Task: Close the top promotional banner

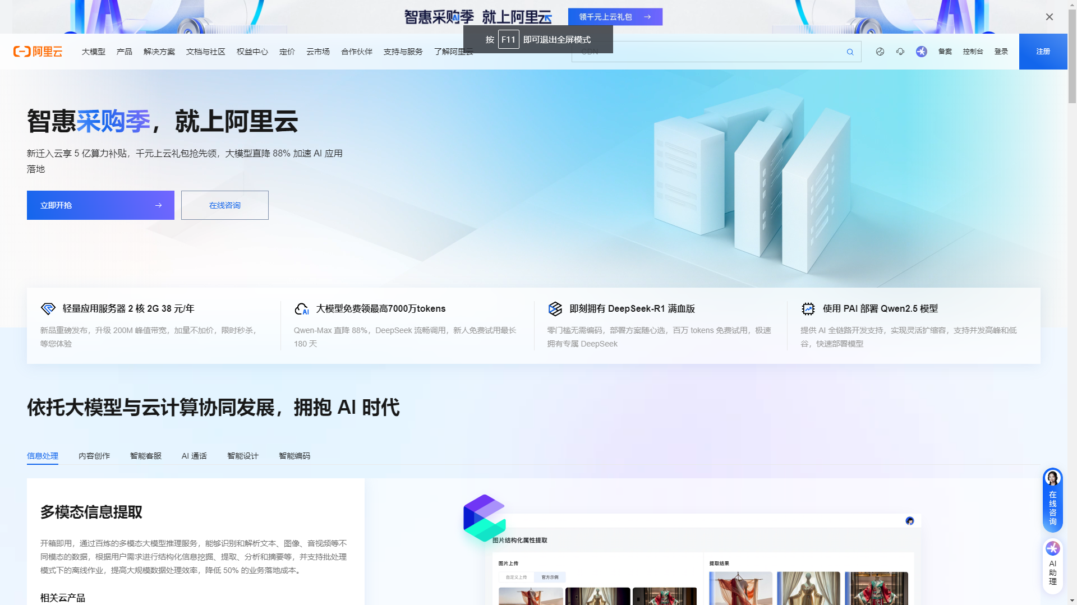Action: [x=1049, y=17]
